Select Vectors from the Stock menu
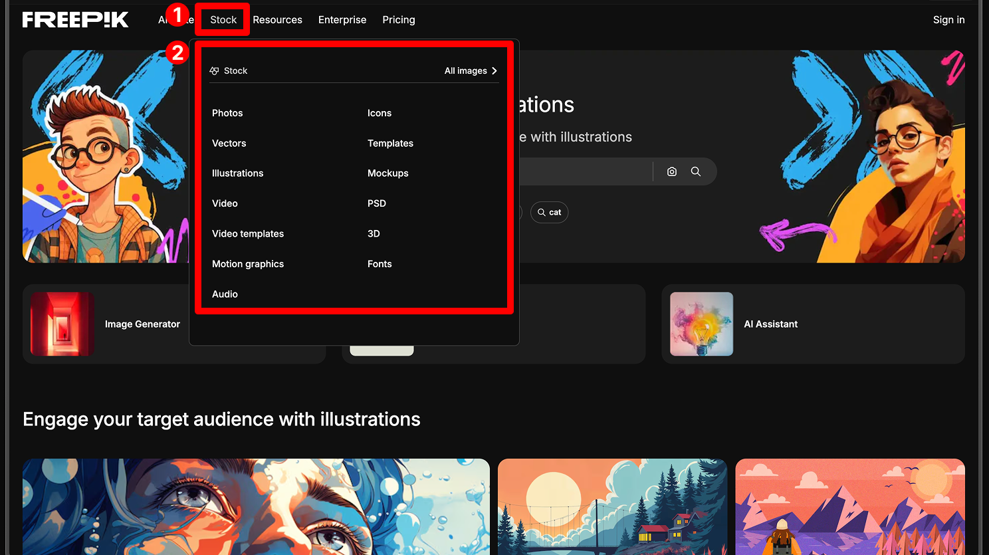This screenshot has height=555, width=989. point(229,143)
